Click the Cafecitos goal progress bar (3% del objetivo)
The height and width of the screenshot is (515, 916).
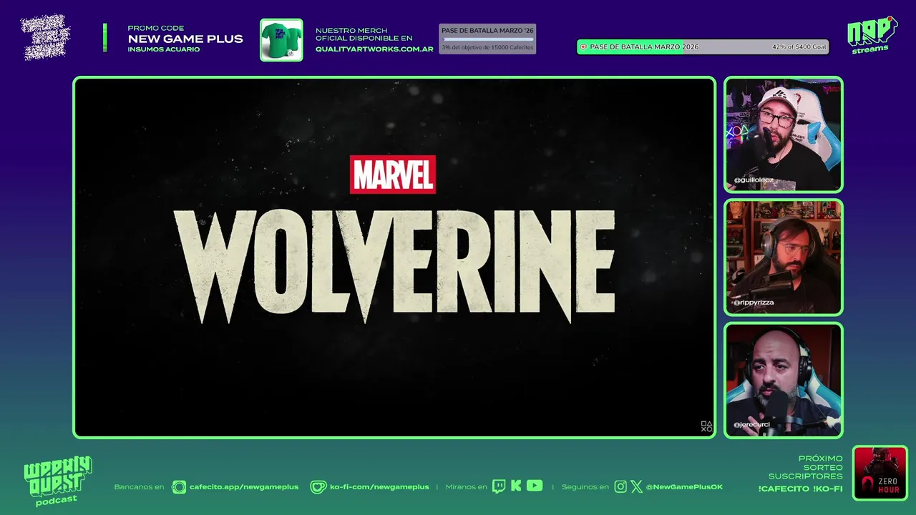[487, 39]
